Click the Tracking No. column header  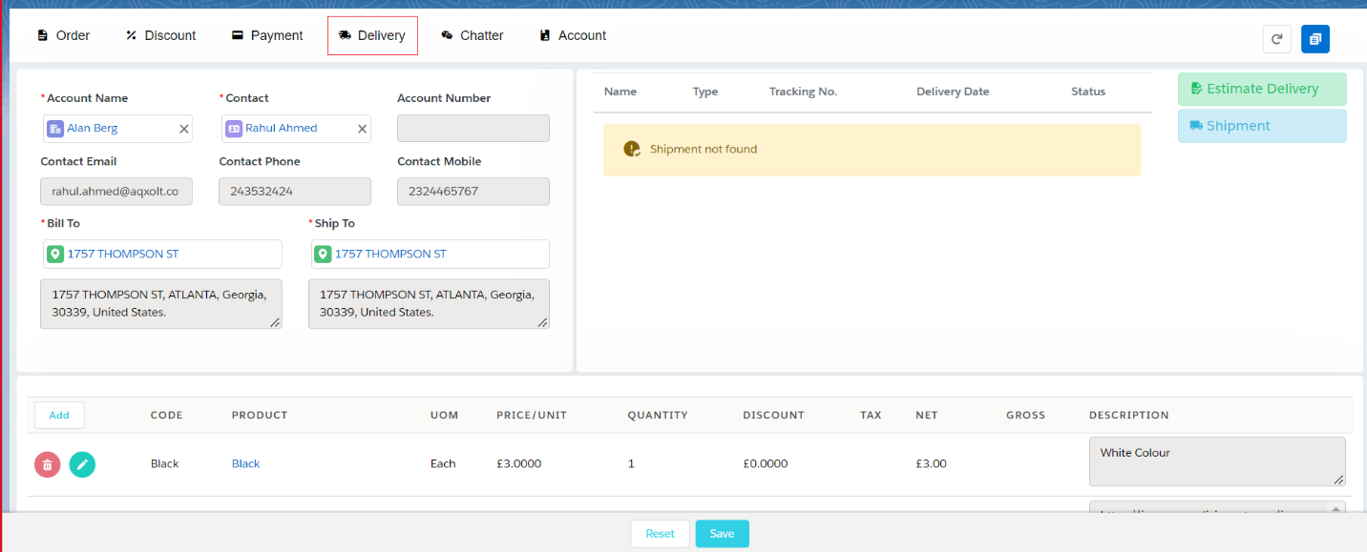tap(803, 92)
